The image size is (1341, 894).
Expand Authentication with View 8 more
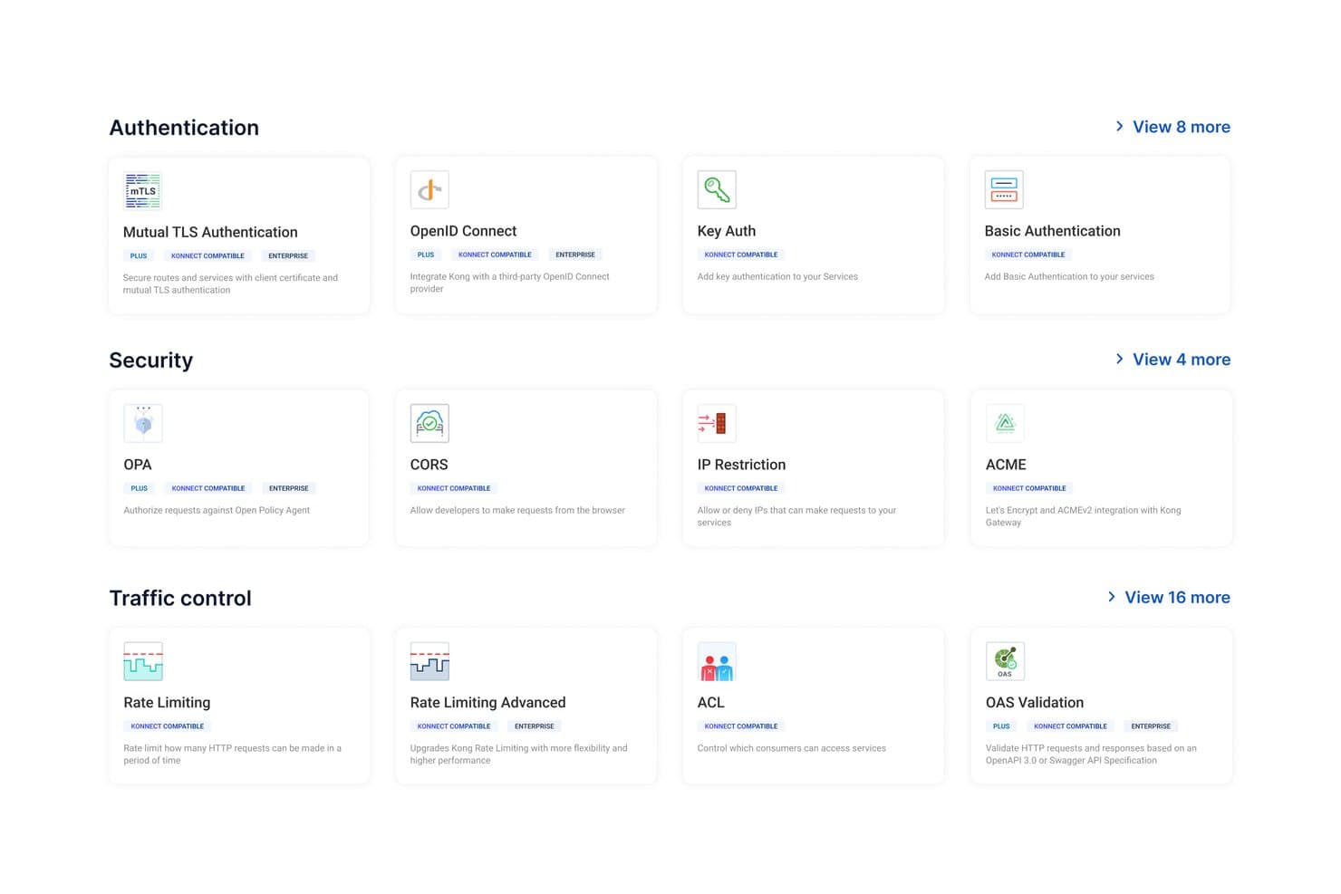pos(1172,127)
